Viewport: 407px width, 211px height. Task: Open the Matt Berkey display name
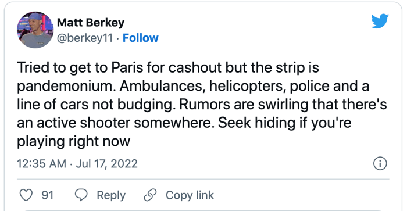91,23
